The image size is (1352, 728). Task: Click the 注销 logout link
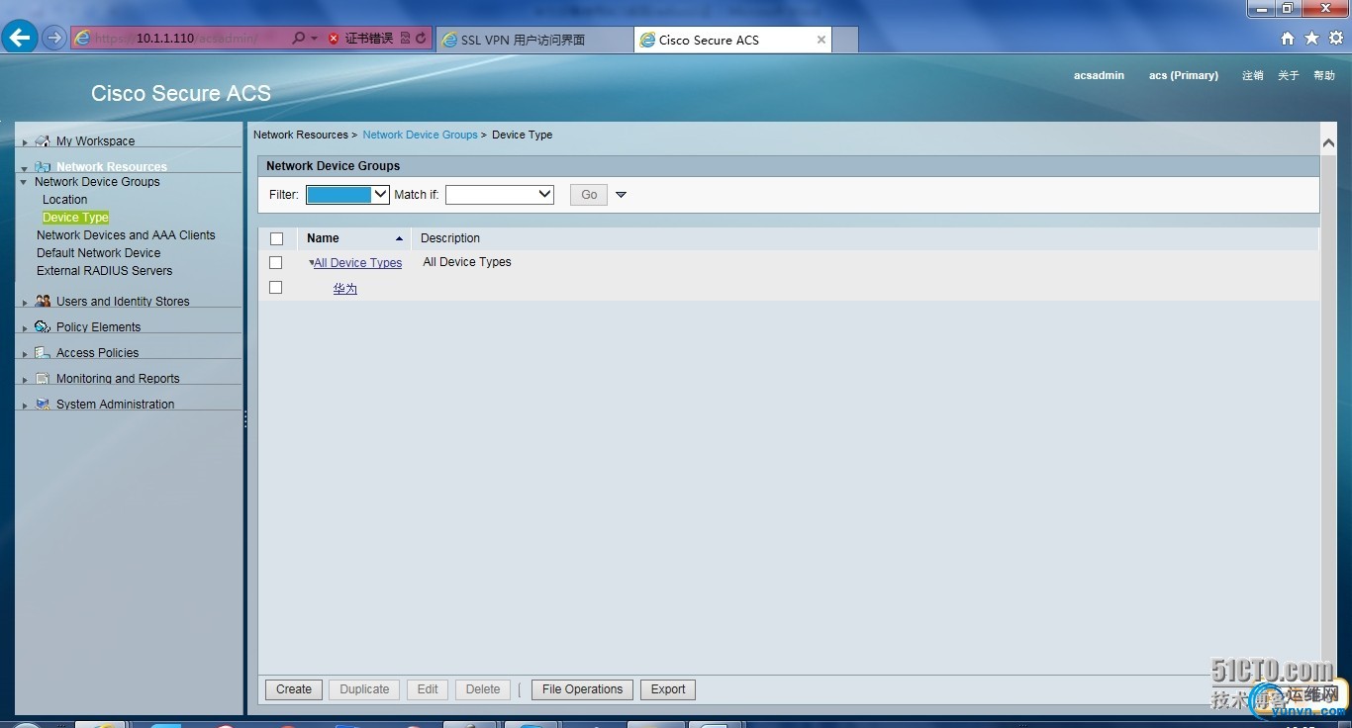pyautogui.click(x=1253, y=75)
